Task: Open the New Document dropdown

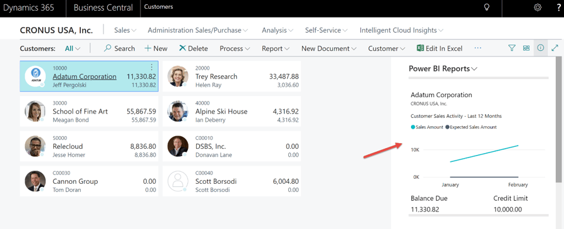Action: click(x=329, y=48)
